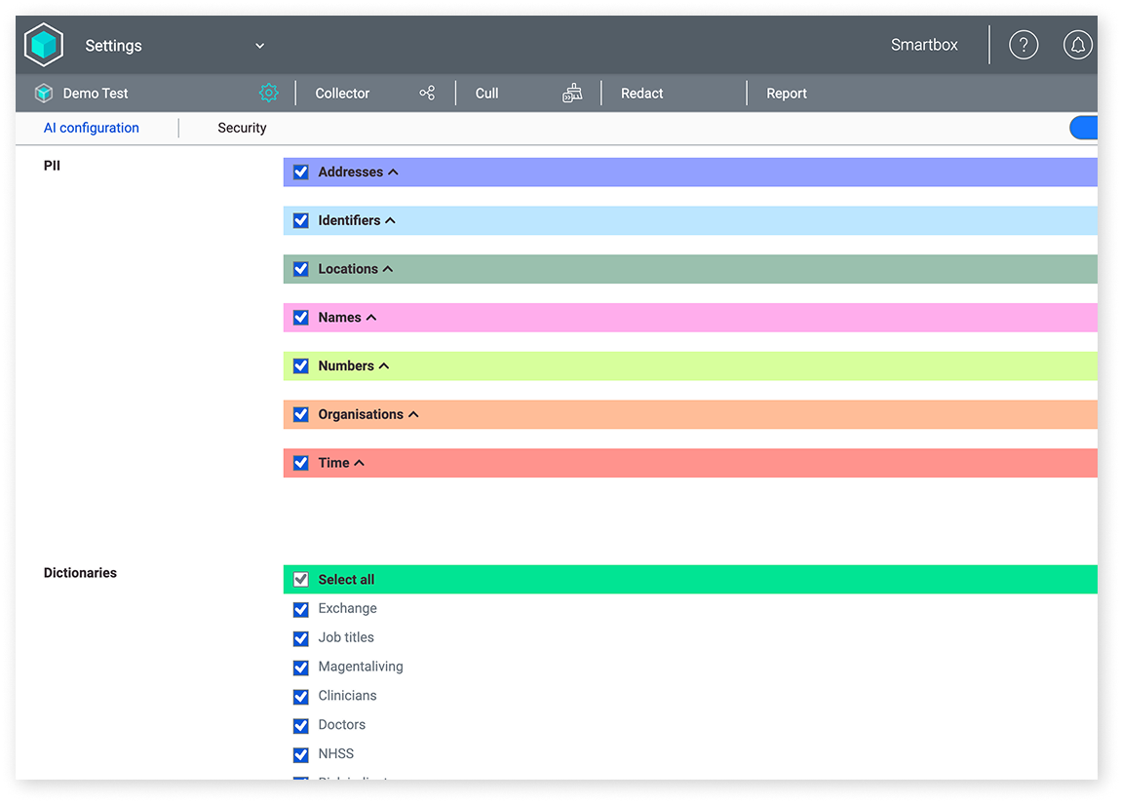This screenshot has height=803, width=1121.
Task: Open the Help icon in the top bar
Action: tap(1023, 45)
